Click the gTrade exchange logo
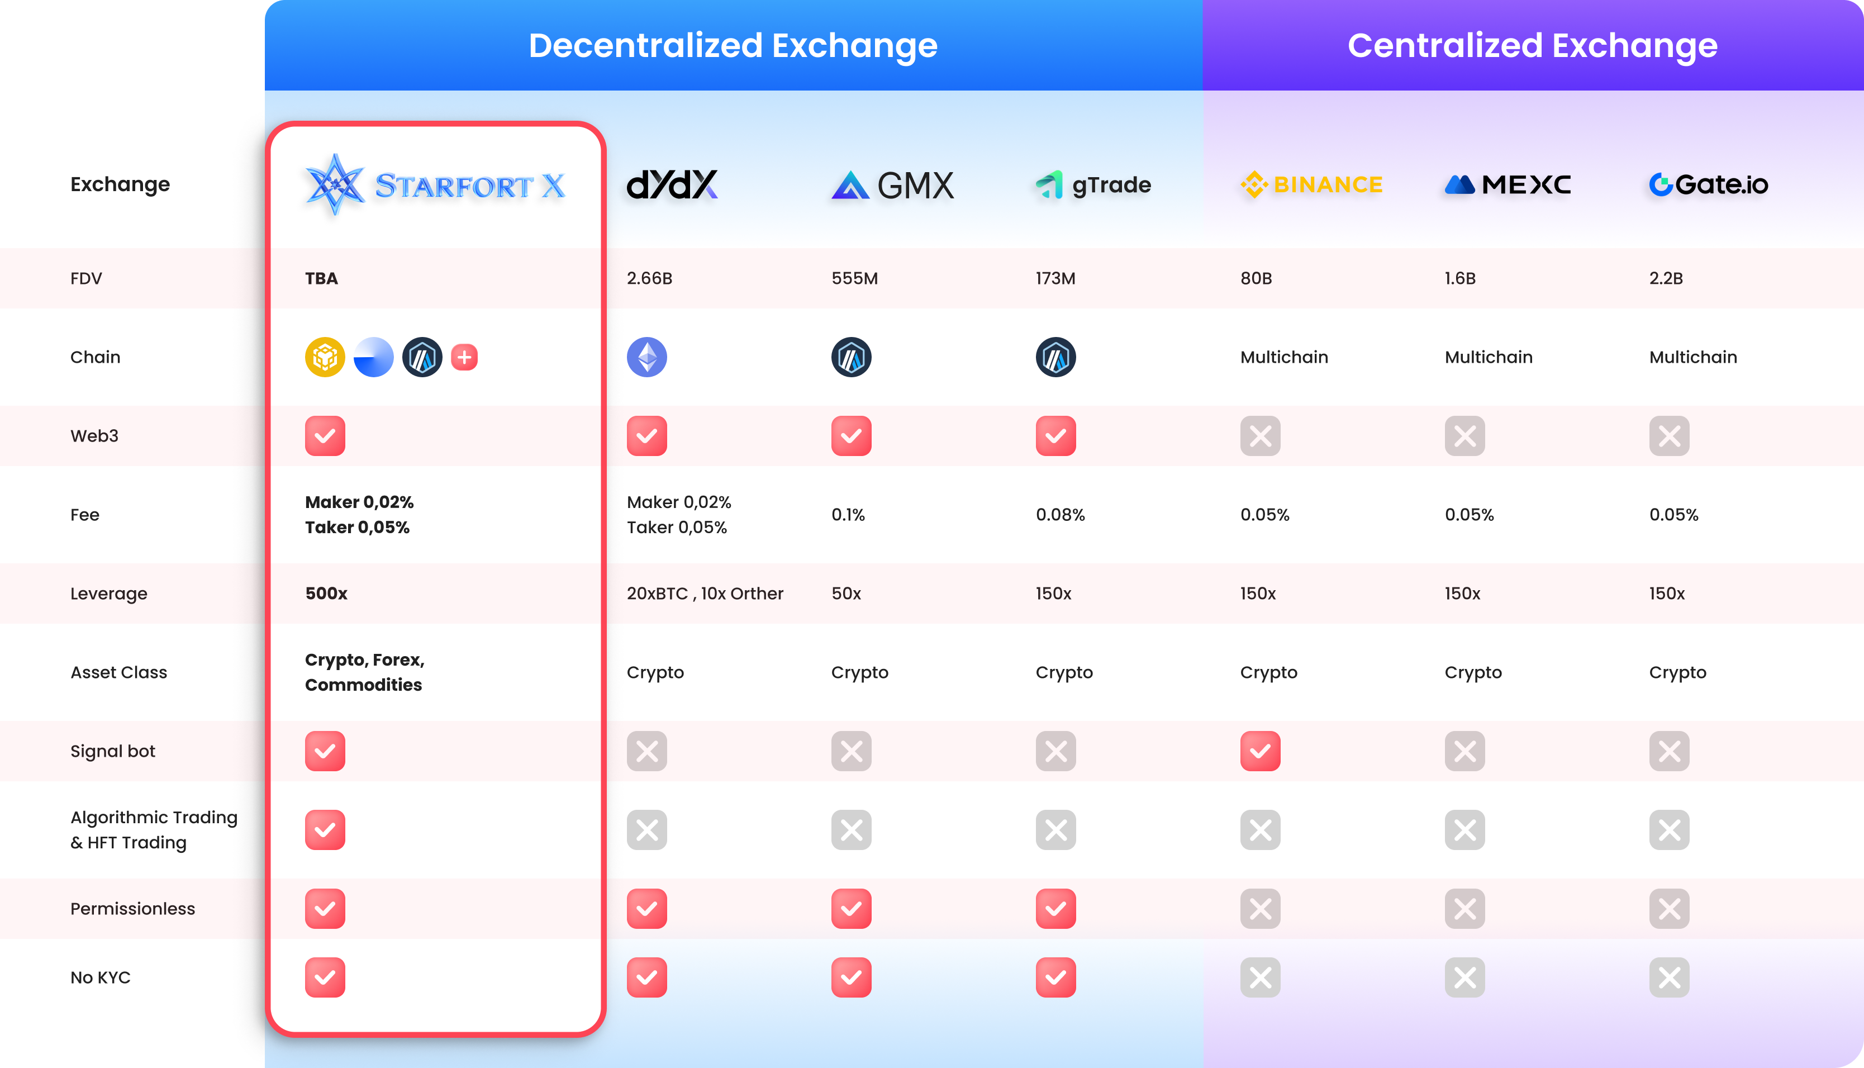This screenshot has height=1068, width=1864. tap(1092, 185)
